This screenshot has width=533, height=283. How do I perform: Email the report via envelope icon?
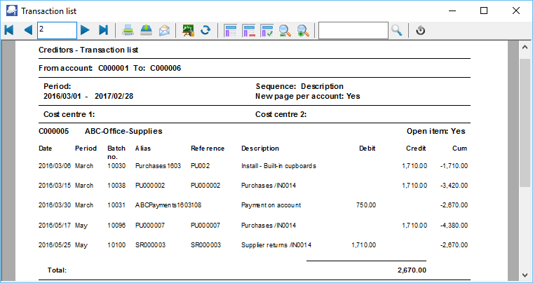164,30
